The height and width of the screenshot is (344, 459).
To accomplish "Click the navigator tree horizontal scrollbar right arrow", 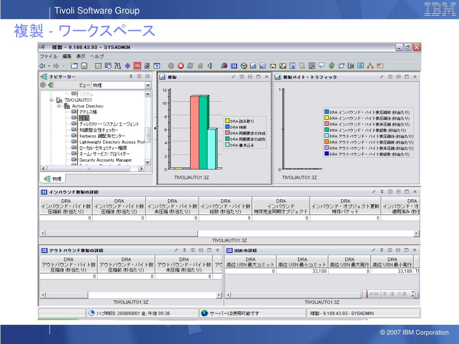I will pos(141,168).
